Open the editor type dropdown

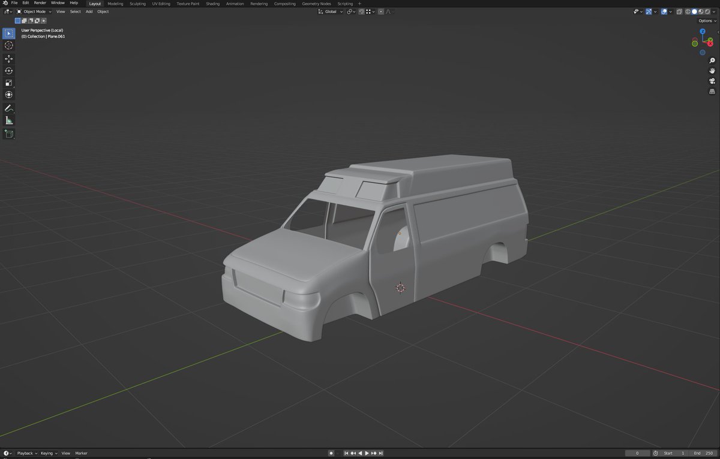[7, 11]
